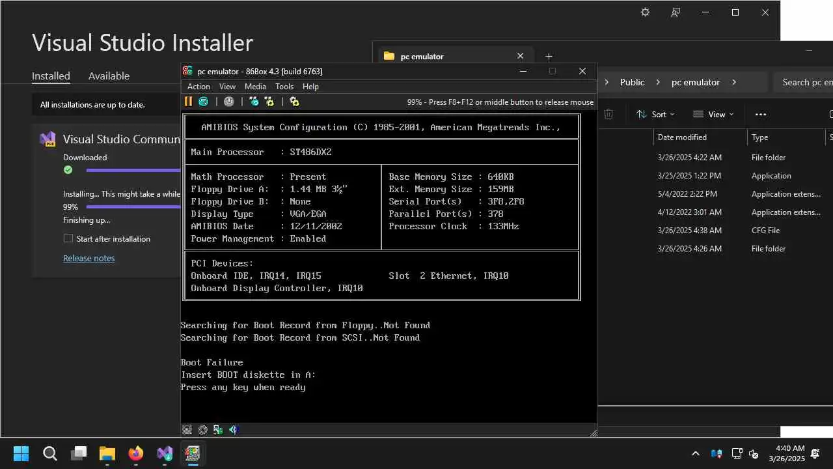Sort by the Type column header

(786, 137)
